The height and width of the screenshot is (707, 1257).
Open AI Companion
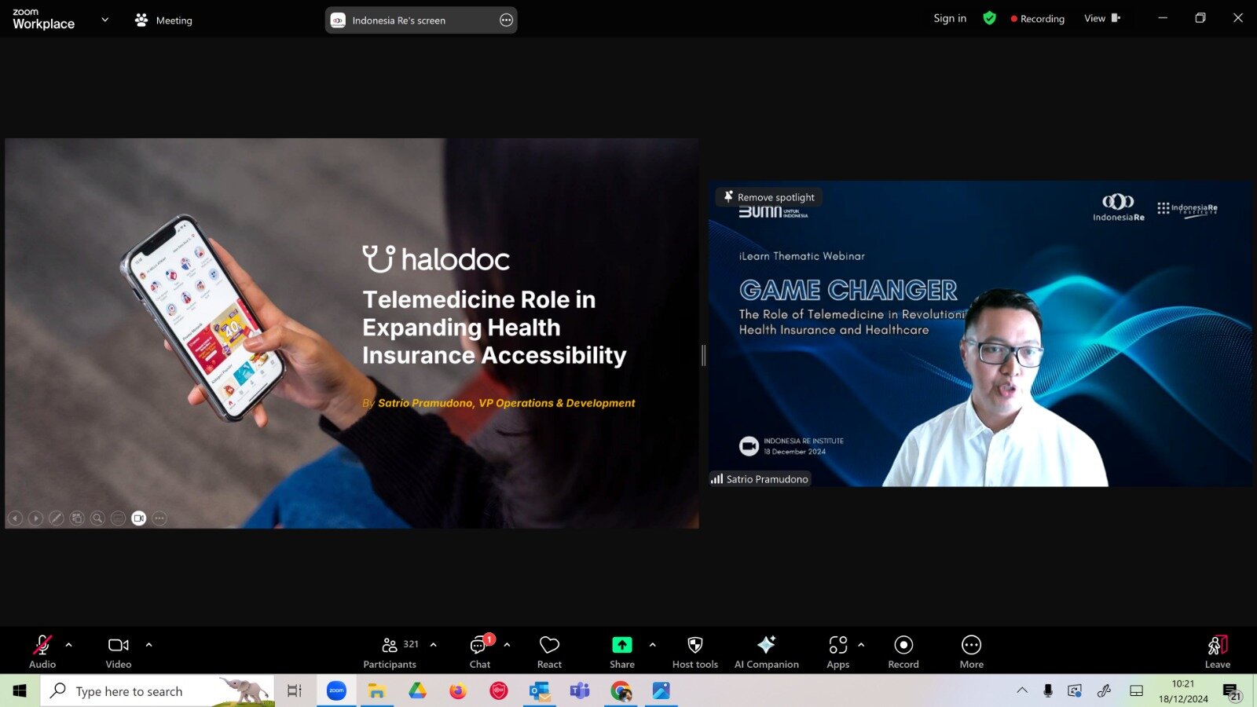767,651
